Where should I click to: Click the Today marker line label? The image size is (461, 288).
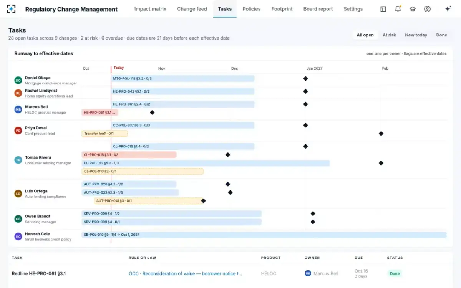(x=119, y=68)
